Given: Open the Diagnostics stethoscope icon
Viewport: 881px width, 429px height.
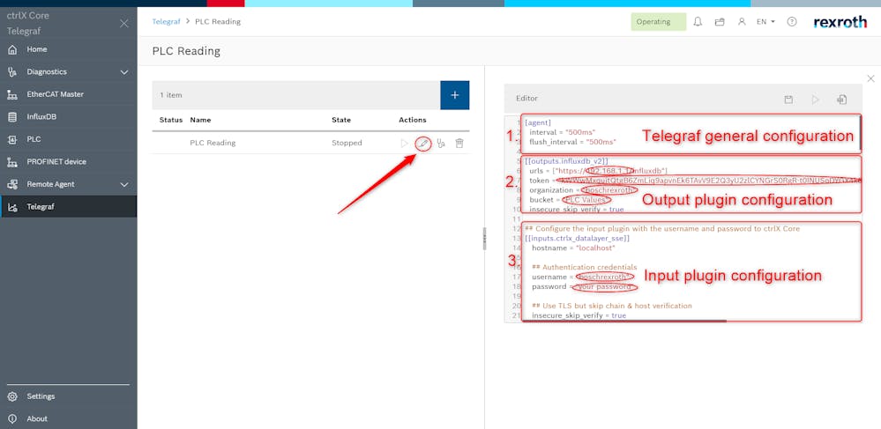Looking at the screenshot, I should pyautogui.click(x=12, y=72).
